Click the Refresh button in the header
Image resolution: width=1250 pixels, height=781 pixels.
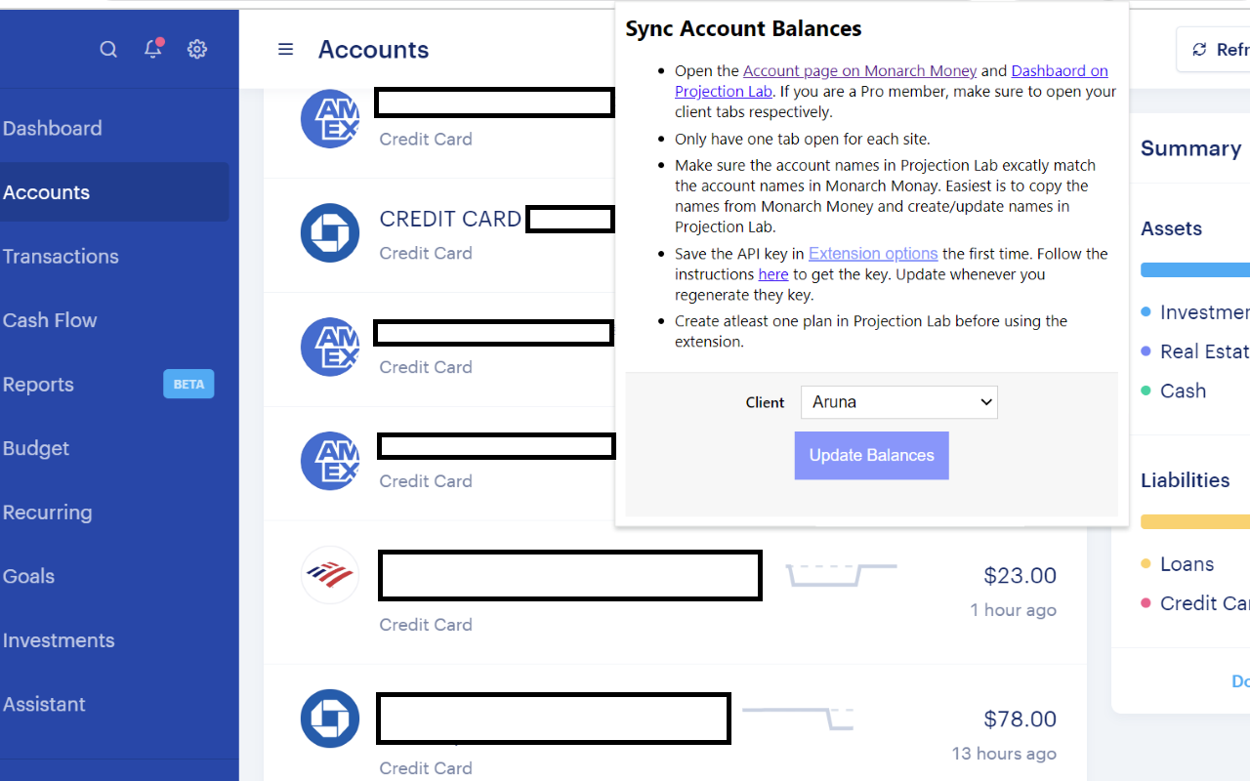(1214, 50)
